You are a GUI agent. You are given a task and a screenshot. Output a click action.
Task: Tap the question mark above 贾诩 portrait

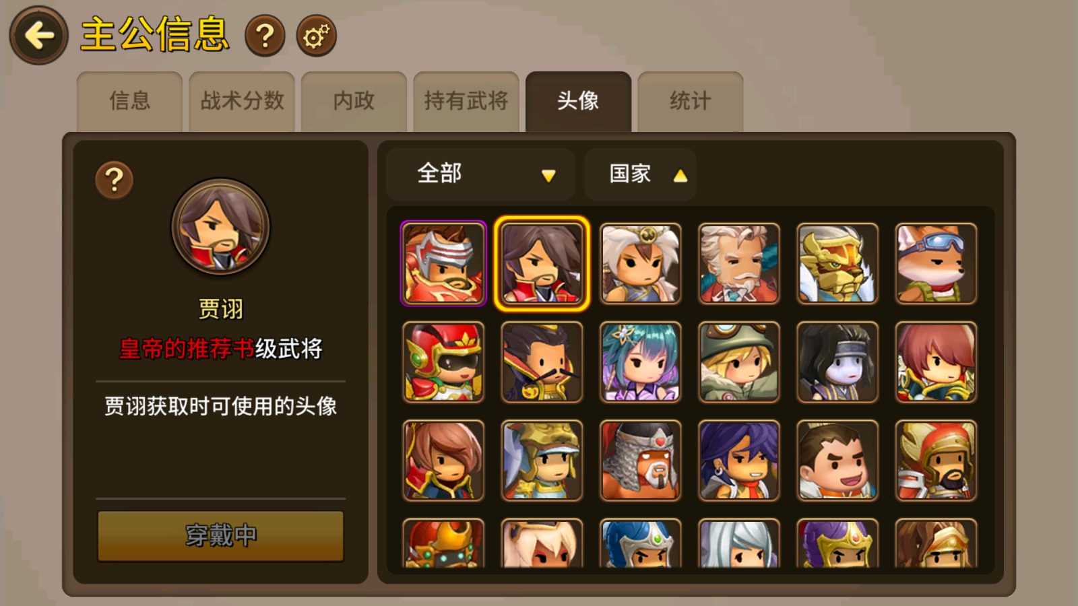115,180
